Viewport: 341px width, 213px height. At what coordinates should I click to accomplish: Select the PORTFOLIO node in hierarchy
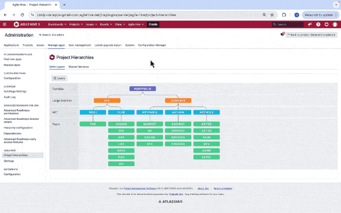[143, 89]
